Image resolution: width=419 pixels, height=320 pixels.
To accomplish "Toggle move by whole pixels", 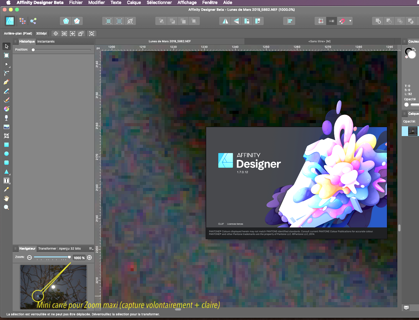I will coord(331,21).
